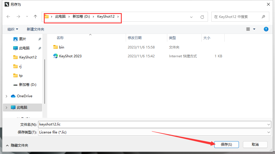Click date 2023/11/6 15:58

141,47
